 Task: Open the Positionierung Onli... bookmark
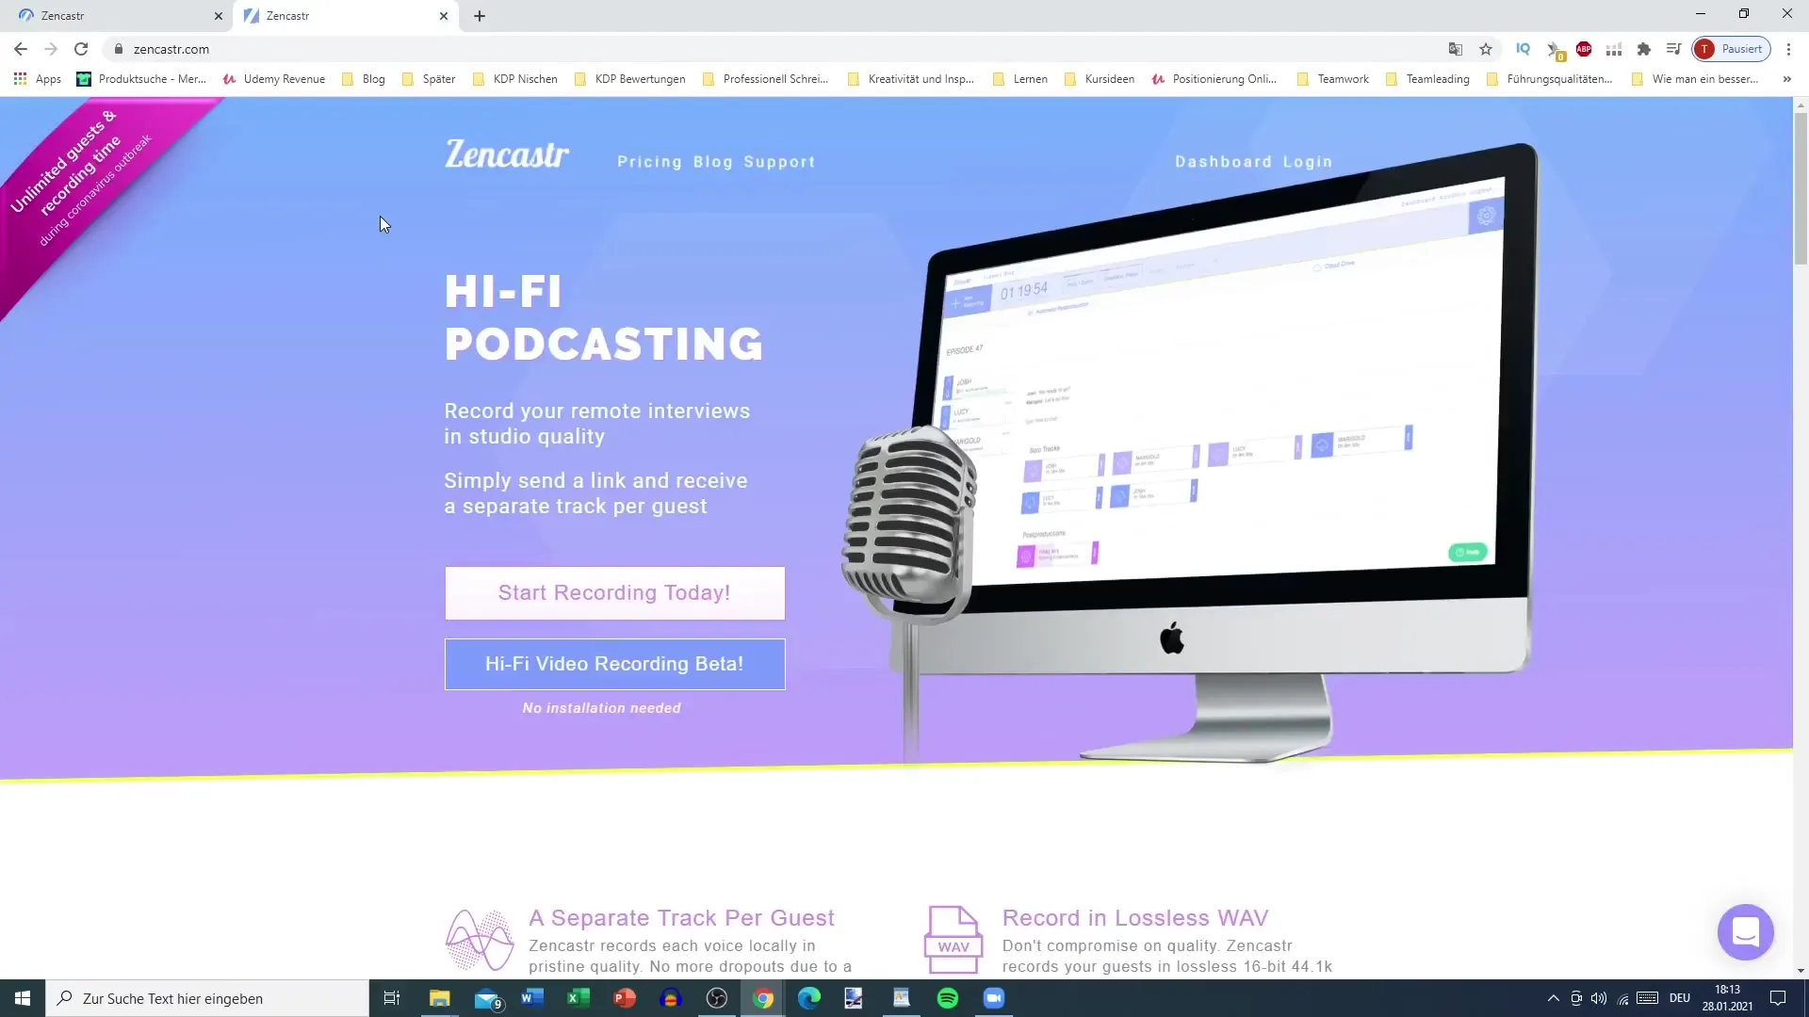coord(1214,79)
